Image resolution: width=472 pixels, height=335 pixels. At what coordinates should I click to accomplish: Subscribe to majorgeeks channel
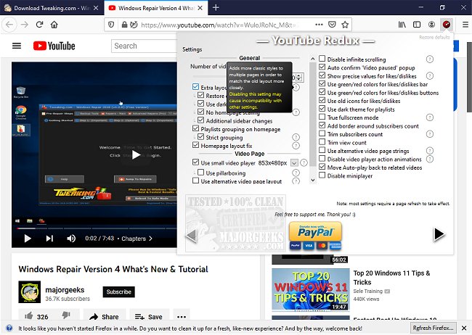(118, 291)
